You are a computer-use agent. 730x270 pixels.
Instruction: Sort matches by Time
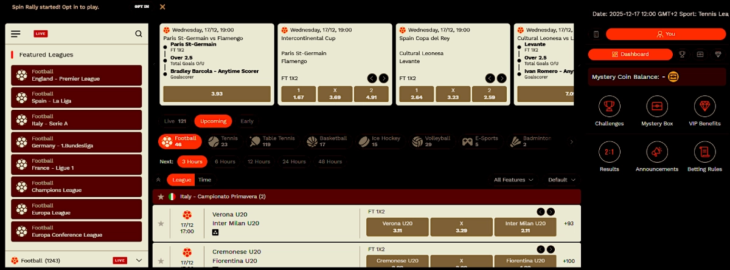[204, 180]
